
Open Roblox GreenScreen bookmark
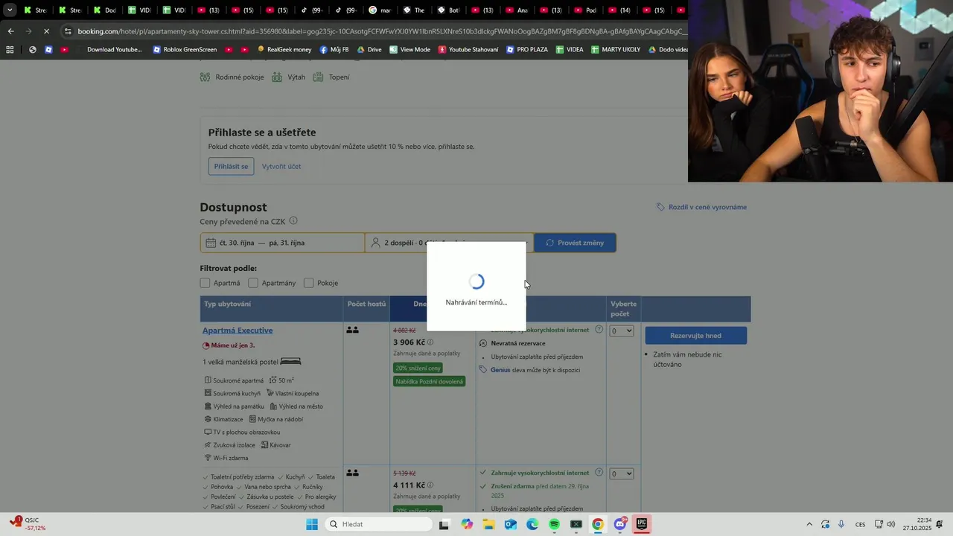point(185,50)
